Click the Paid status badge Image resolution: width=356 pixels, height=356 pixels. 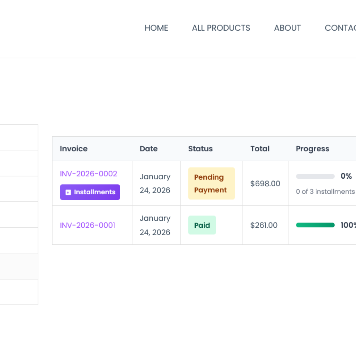[x=202, y=225]
